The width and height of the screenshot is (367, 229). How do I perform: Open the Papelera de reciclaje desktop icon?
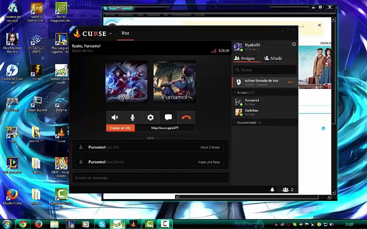[x=12, y=13]
